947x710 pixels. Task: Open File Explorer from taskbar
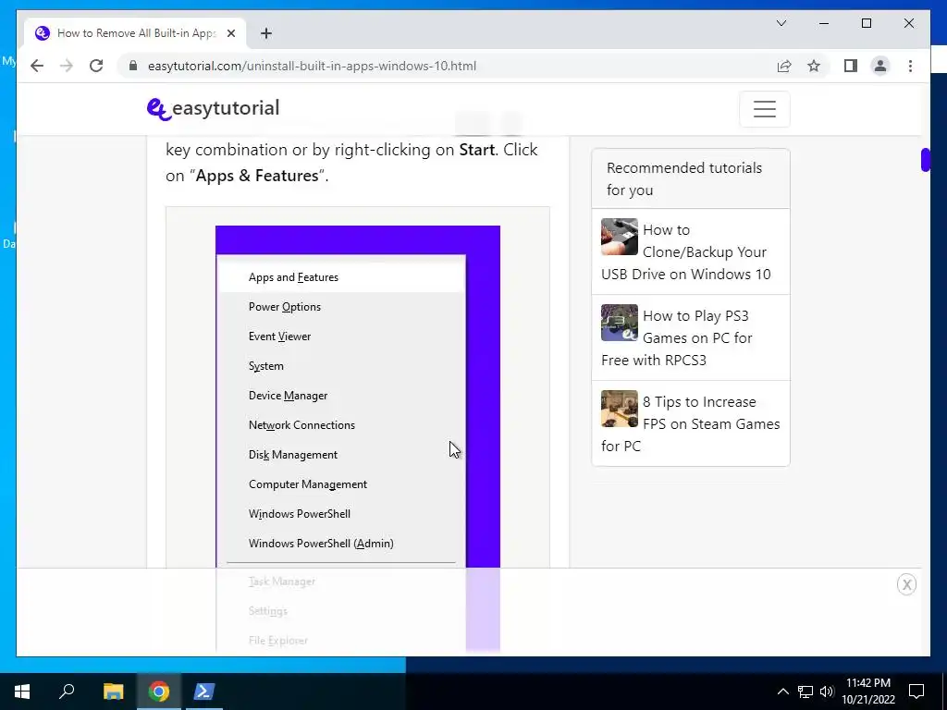(x=113, y=692)
